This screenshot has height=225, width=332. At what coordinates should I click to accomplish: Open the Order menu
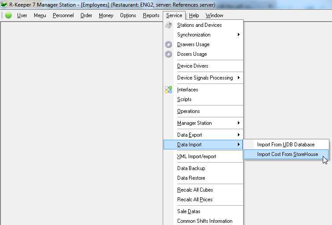click(x=86, y=15)
